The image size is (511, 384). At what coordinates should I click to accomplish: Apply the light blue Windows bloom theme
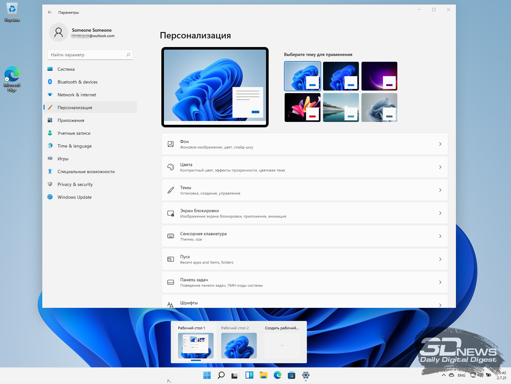tap(303, 76)
